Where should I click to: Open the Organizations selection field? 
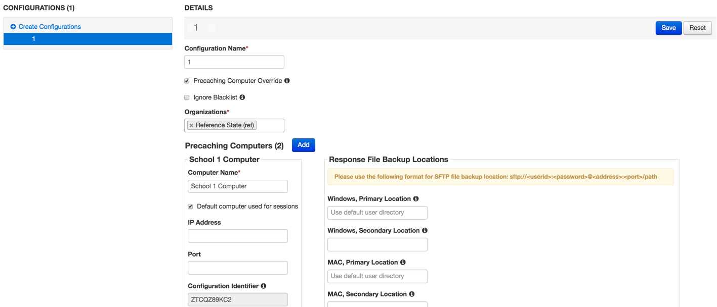(269, 125)
